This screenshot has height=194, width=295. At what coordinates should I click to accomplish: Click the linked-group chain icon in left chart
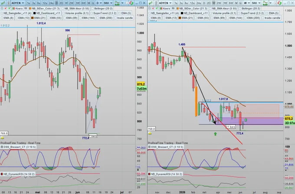pyautogui.click(x=9, y=3)
